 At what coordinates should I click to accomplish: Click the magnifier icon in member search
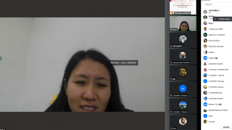[x=204, y=4]
